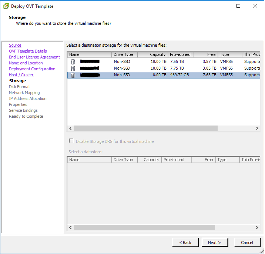Click the Ready to Complete step label
Viewport: 265px width, 254px height.
tap(26, 116)
